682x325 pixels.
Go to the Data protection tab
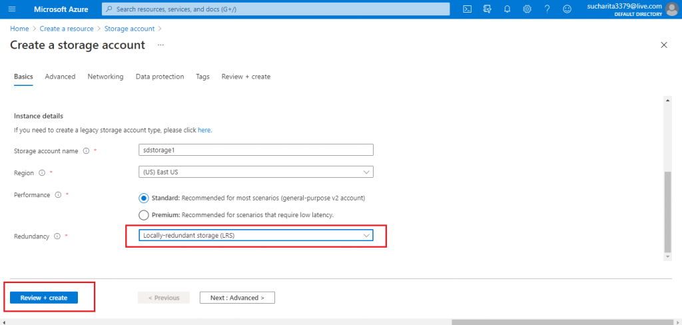[x=160, y=77]
